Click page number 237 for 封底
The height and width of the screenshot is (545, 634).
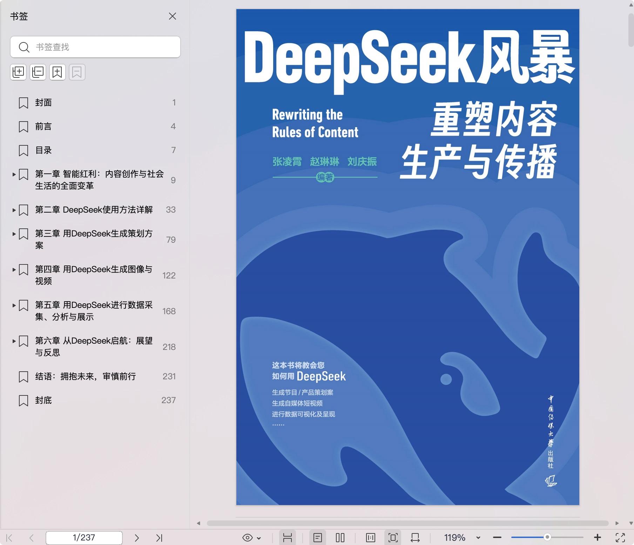tap(169, 400)
